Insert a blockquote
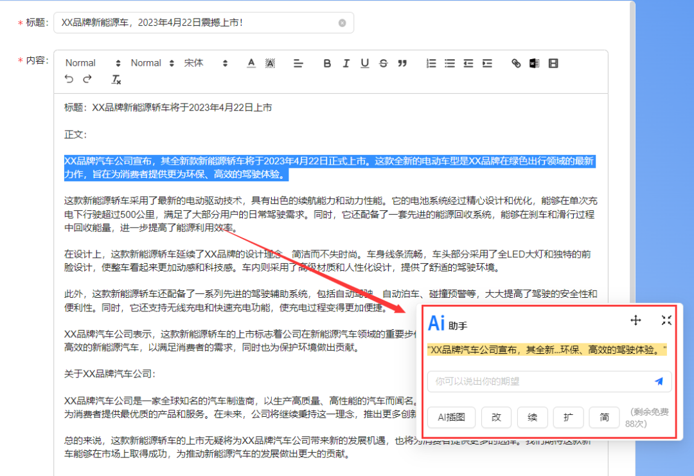The image size is (694, 476). tap(402, 64)
